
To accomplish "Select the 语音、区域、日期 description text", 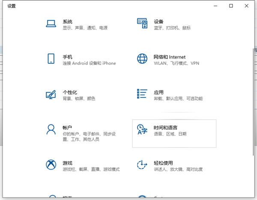I will pos(170,134).
